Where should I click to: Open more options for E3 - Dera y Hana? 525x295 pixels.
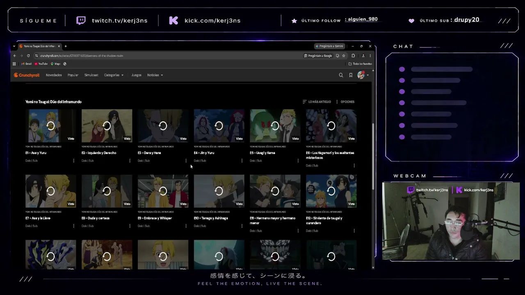click(186, 161)
